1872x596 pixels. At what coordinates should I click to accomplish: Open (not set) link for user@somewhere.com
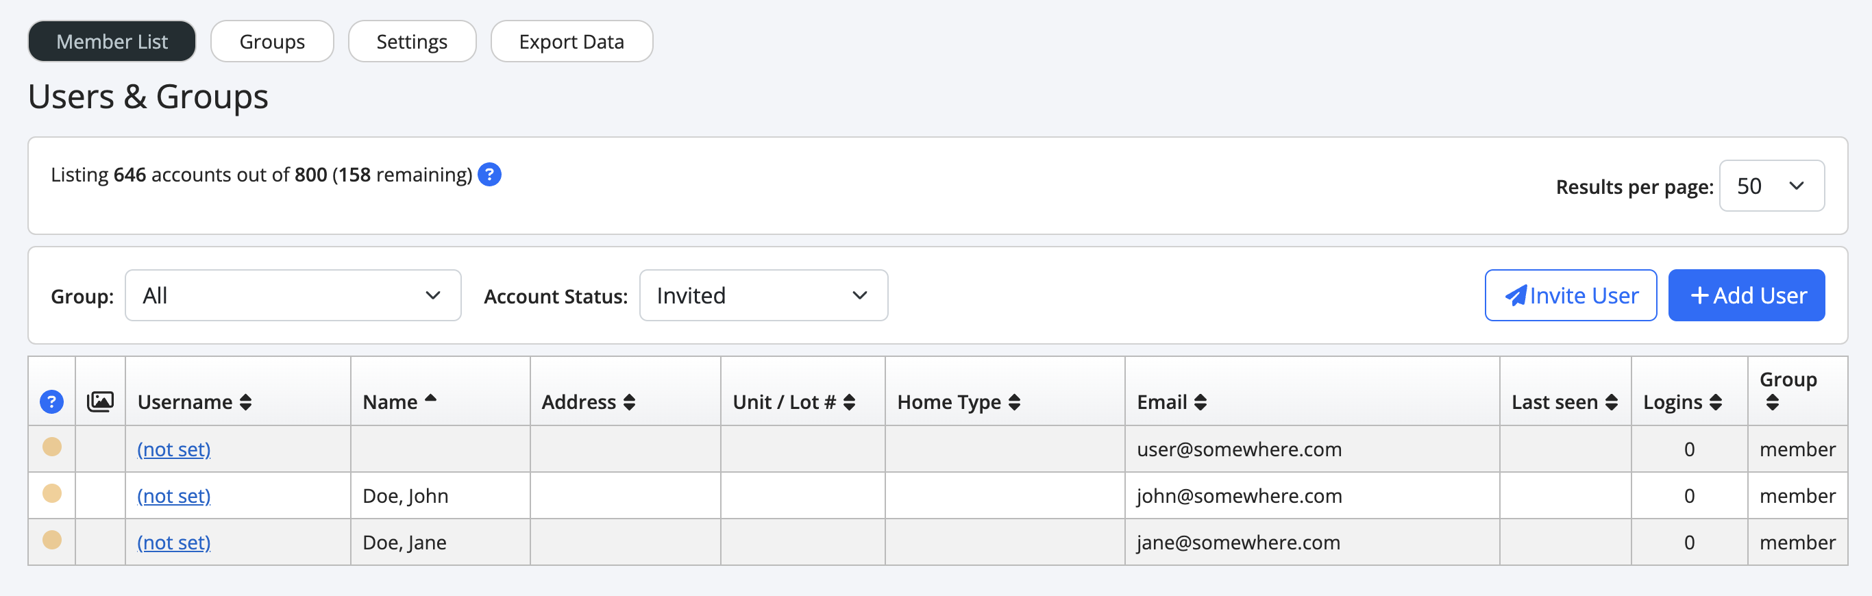(x=173, y=449)
